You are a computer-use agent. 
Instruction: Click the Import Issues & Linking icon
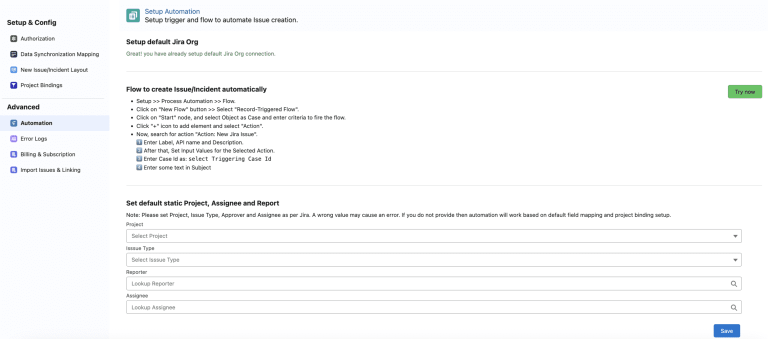point(14,170)
